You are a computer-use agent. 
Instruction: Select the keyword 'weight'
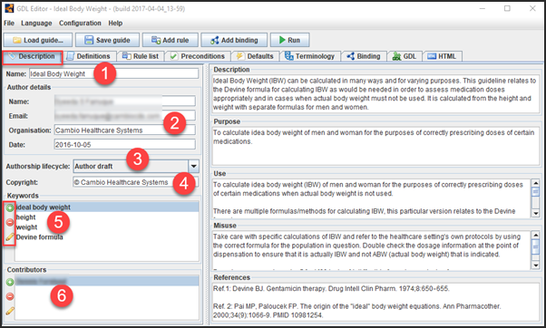[x=107, y=227]
